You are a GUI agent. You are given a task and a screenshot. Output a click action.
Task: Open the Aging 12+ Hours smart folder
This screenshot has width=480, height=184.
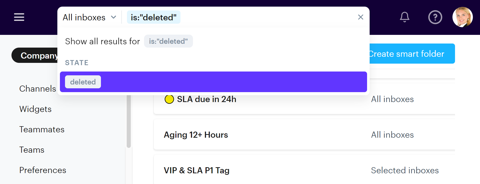[x=196, y=135]
